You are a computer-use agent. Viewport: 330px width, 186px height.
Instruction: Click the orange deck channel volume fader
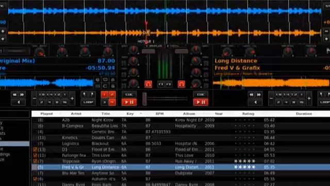[181, 51]
